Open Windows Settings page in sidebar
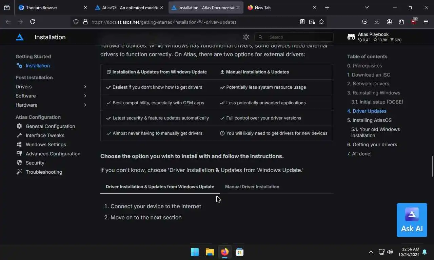This screenshot has height=260, width=434. point(46,145)
